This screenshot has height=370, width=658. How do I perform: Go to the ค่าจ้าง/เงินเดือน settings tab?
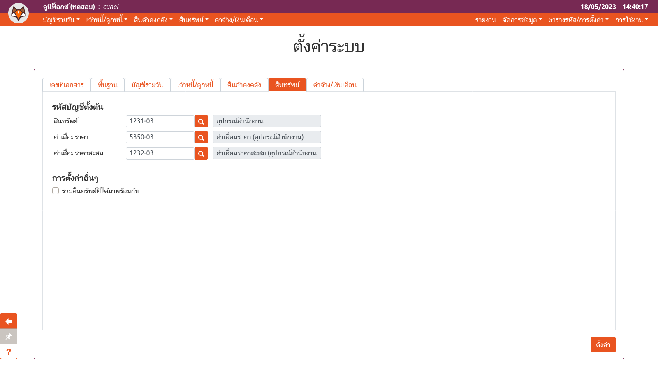[334, 85]
